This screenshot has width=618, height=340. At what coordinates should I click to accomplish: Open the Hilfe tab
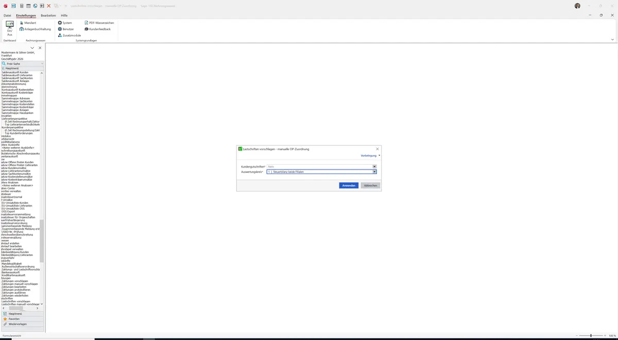(64, 15)
